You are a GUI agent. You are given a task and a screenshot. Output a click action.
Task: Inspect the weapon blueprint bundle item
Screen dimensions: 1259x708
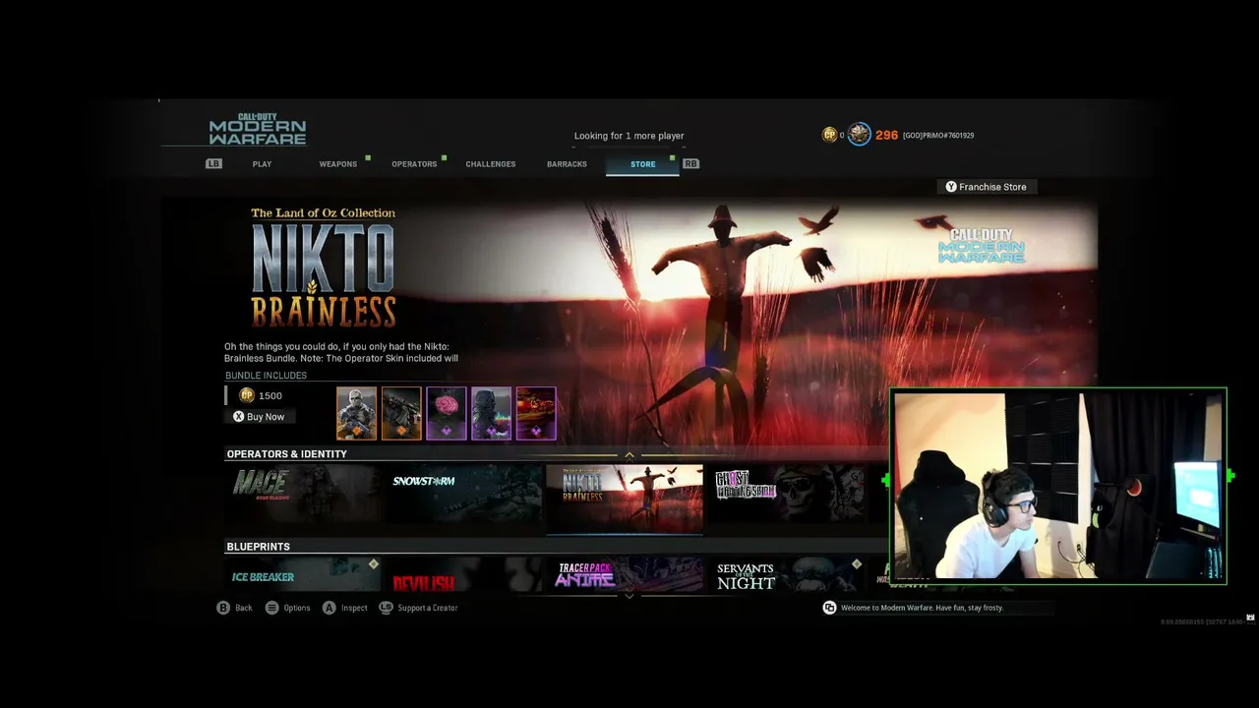[401, 413]
